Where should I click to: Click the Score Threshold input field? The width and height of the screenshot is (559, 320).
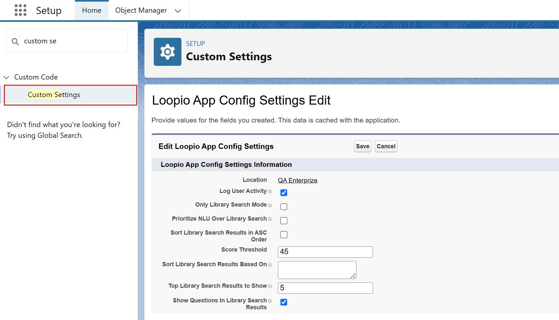pyautogui.click(x=325, y=252)
